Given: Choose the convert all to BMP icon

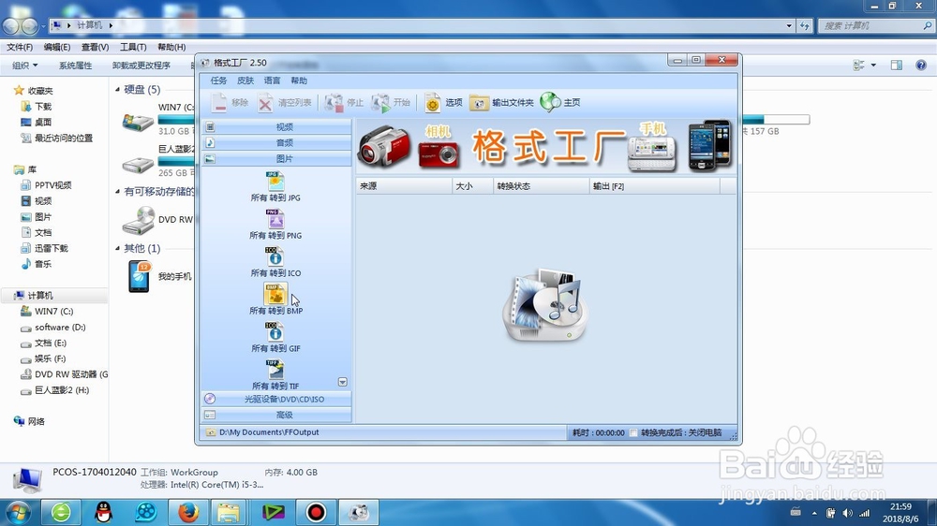Looking at the screenshot, I should point(275,294).
